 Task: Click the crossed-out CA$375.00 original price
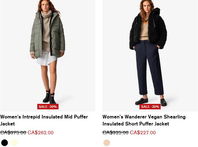click(13, 133)
